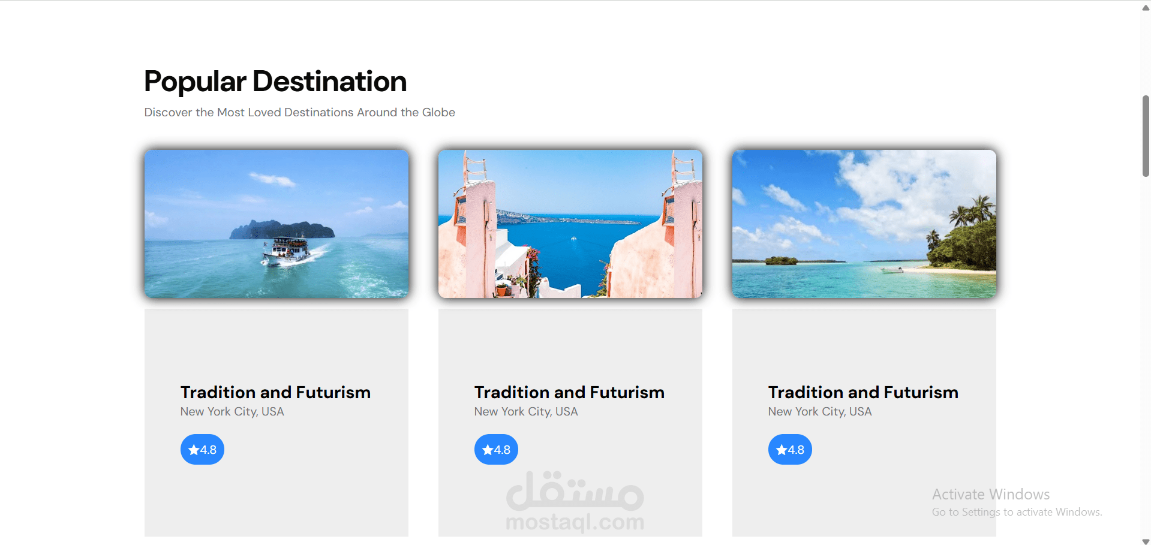1151x545 pixels.
Task: Click the vertical scrollbar thumb
Action: (1146, 136)
